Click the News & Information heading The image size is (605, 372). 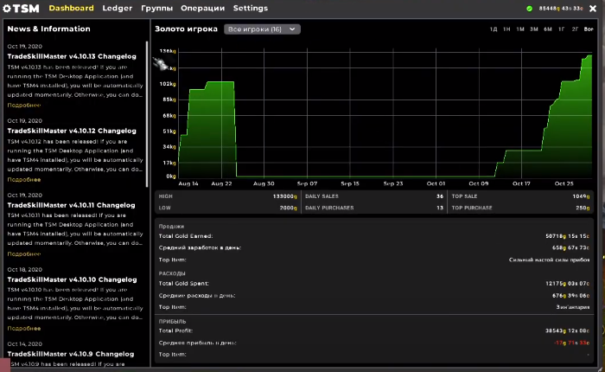(x=48, y=29)
